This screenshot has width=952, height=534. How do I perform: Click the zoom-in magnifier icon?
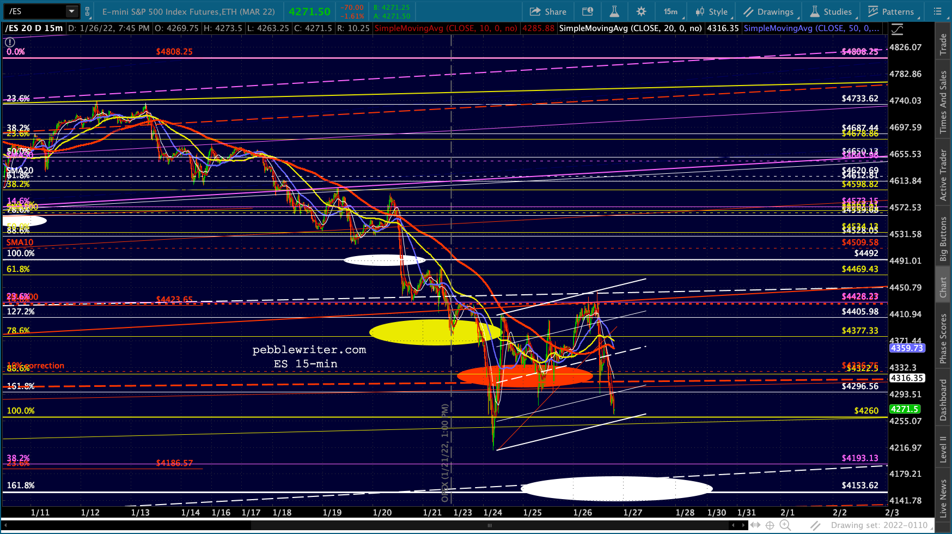click(x=785, y=525)
